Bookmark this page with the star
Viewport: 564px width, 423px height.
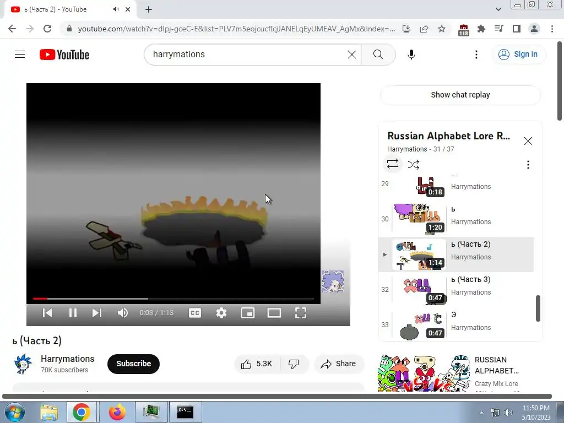coord(442,29)
